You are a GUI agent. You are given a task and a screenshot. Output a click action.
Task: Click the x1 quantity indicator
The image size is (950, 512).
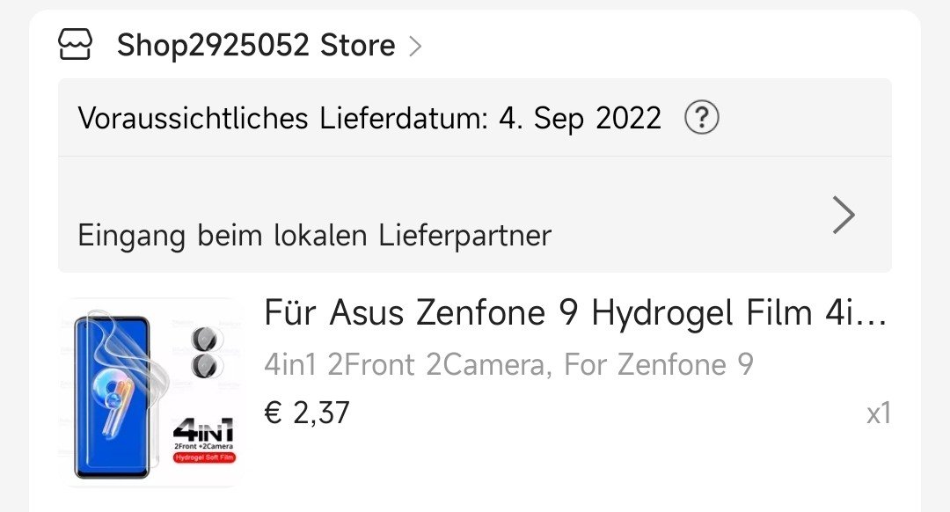pyautogui.click(x=878, y=413)
